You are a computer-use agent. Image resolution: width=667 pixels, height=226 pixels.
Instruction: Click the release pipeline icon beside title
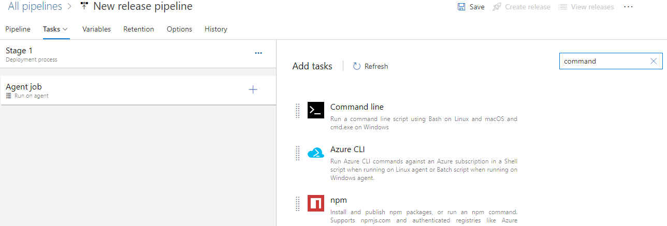(x=84, y=6)
